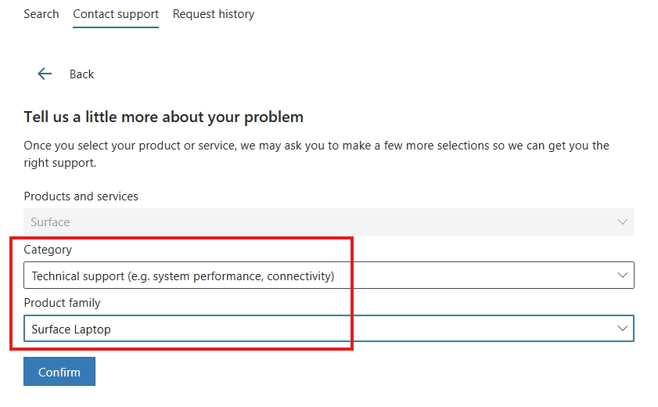The height and width of the screenshot is (407, 658).
Task: Click the 'Tell us a little more about your problem' heading
Action: (164, 117)
